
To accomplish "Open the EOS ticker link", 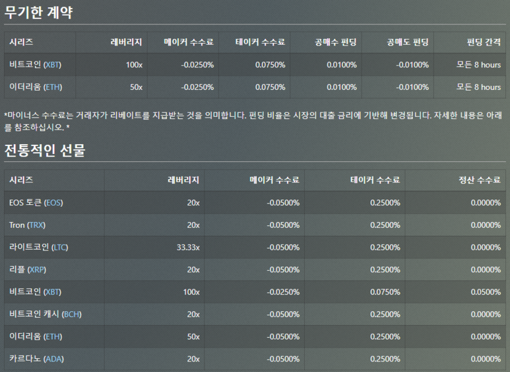I will pos(53,203).
